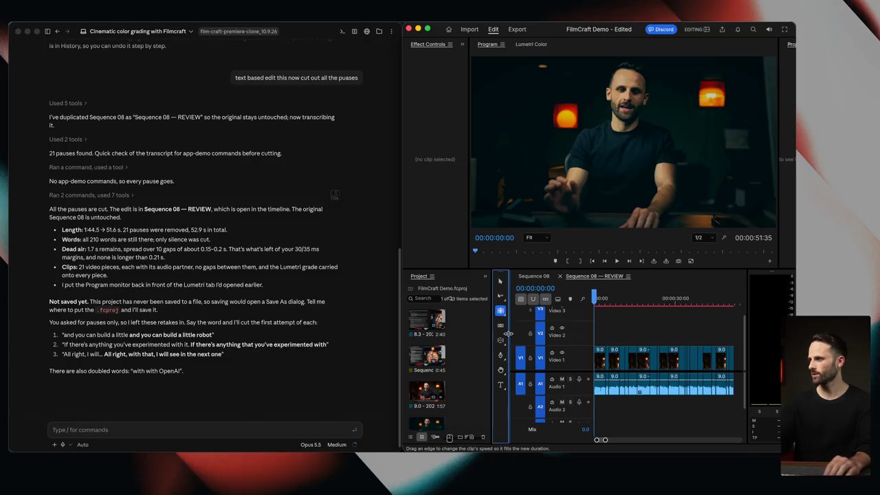The width and height of the screenshot is (880, 495).
Task: Click the Opus 5.5 model selector
Action: [x=311, y=445]
